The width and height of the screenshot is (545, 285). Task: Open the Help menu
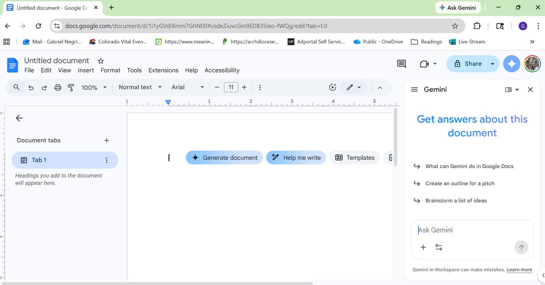pyautogui.click(x=191, y=70)
